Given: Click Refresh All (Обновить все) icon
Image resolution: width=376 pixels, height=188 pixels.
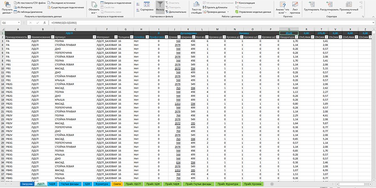Looking at the screenshot, I should pyautogui.click(x=94, y=6).
